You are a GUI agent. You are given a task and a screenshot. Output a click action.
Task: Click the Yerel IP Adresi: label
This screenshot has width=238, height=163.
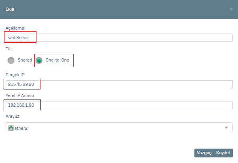point(20,95)
